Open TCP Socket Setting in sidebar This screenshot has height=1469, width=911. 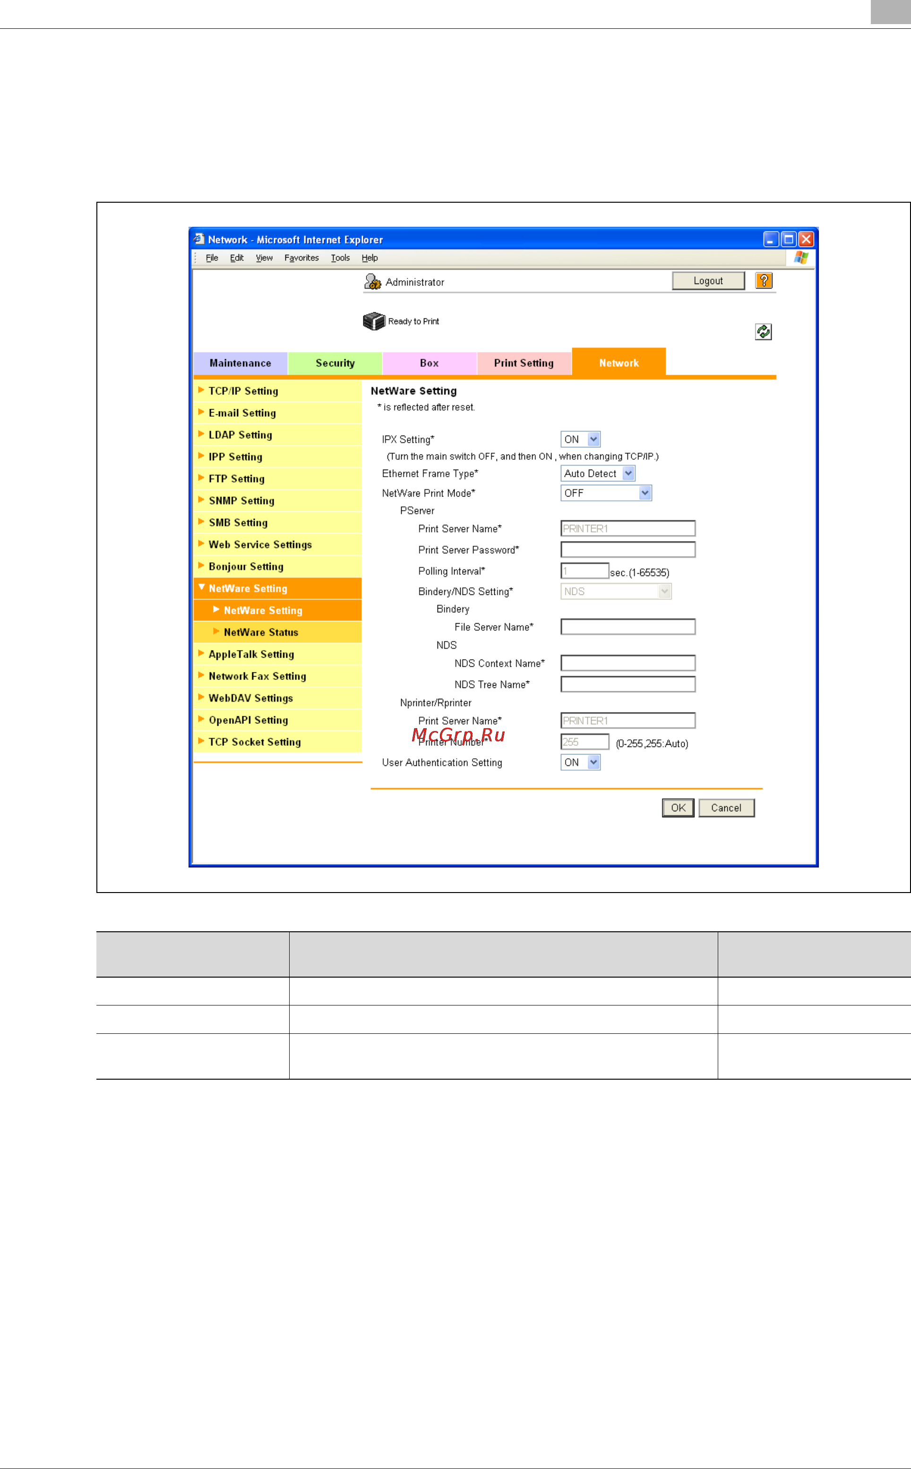point(278,742)
